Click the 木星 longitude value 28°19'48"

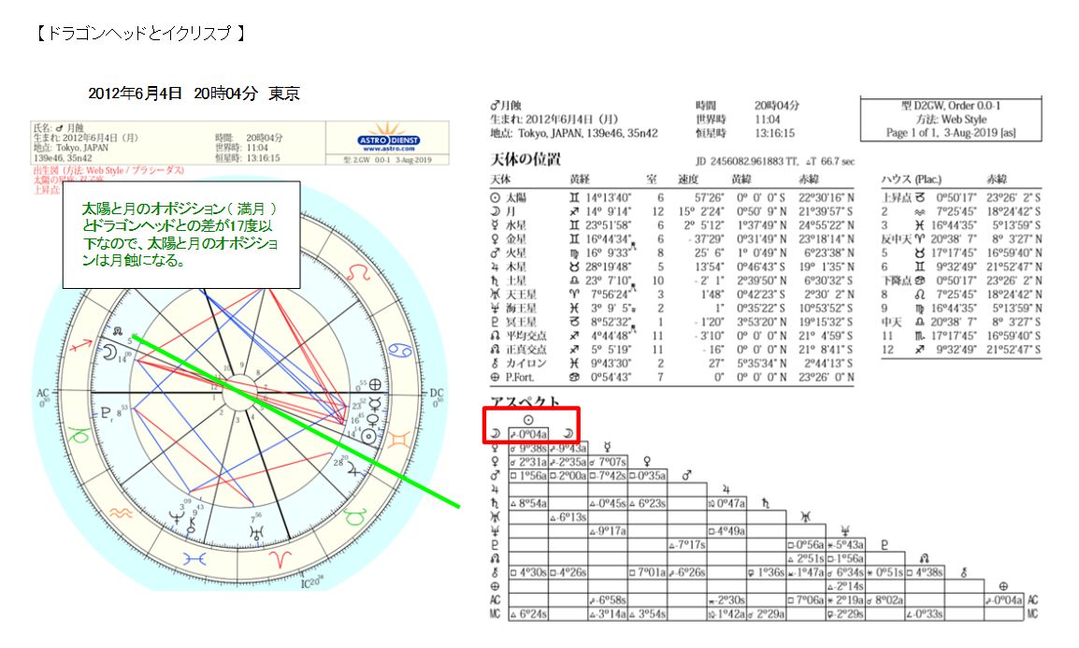pos(609,266)
